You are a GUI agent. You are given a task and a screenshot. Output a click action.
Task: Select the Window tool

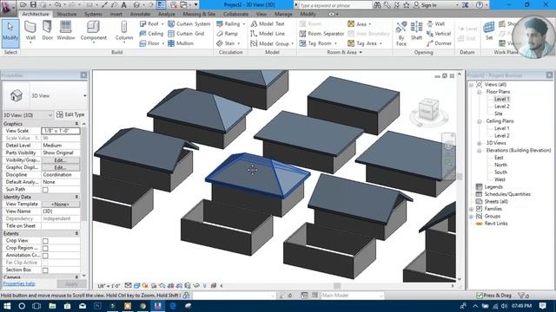pyautogui.click(x=66, y=30)
